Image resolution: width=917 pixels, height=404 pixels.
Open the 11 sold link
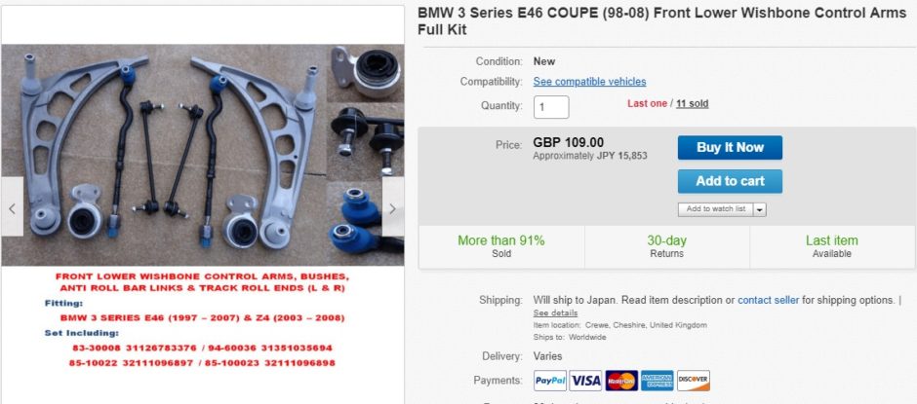[692, 104]
